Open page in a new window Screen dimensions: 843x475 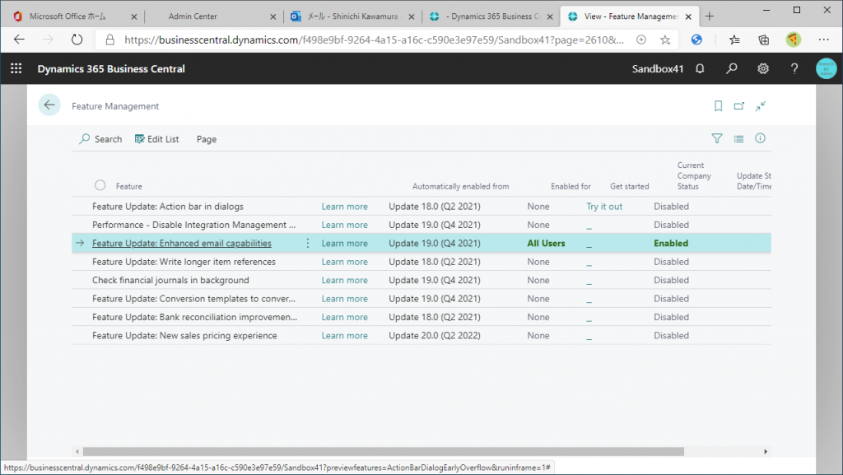coord(739,106)
